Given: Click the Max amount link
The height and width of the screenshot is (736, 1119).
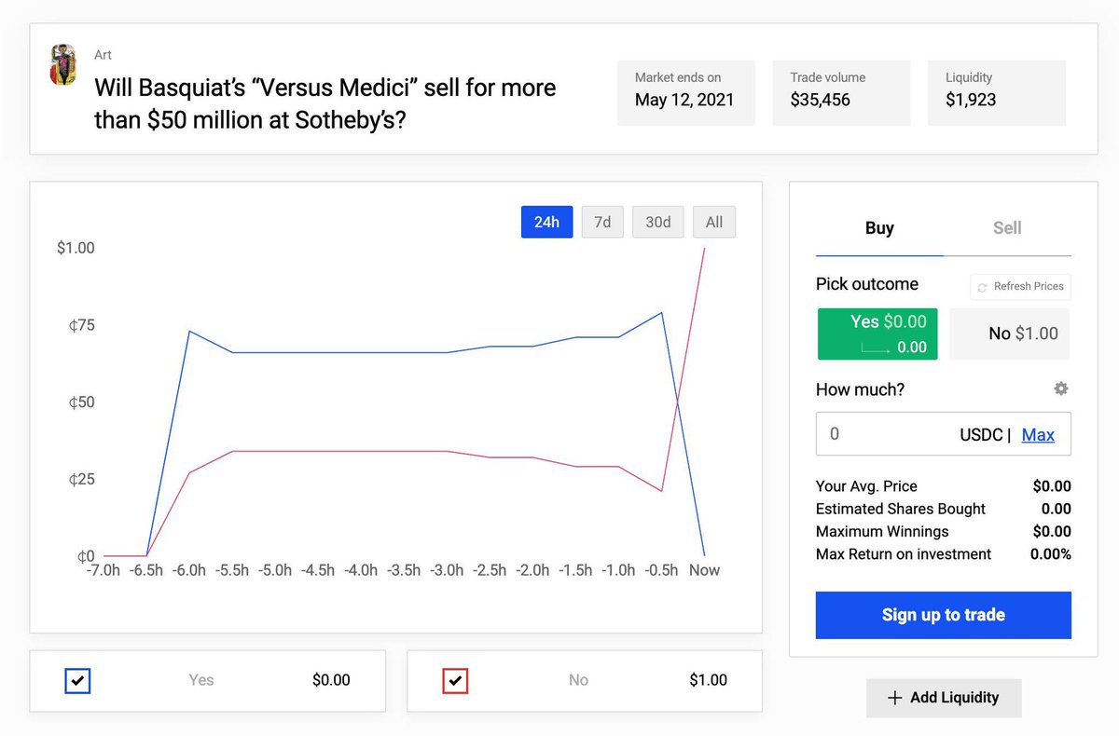Looking at the screenshot, I should [1038, 435].
